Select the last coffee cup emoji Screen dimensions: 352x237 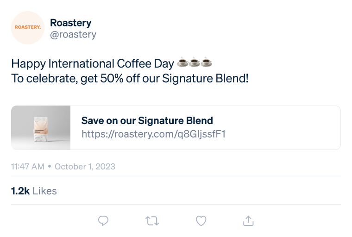pos(206,62)
